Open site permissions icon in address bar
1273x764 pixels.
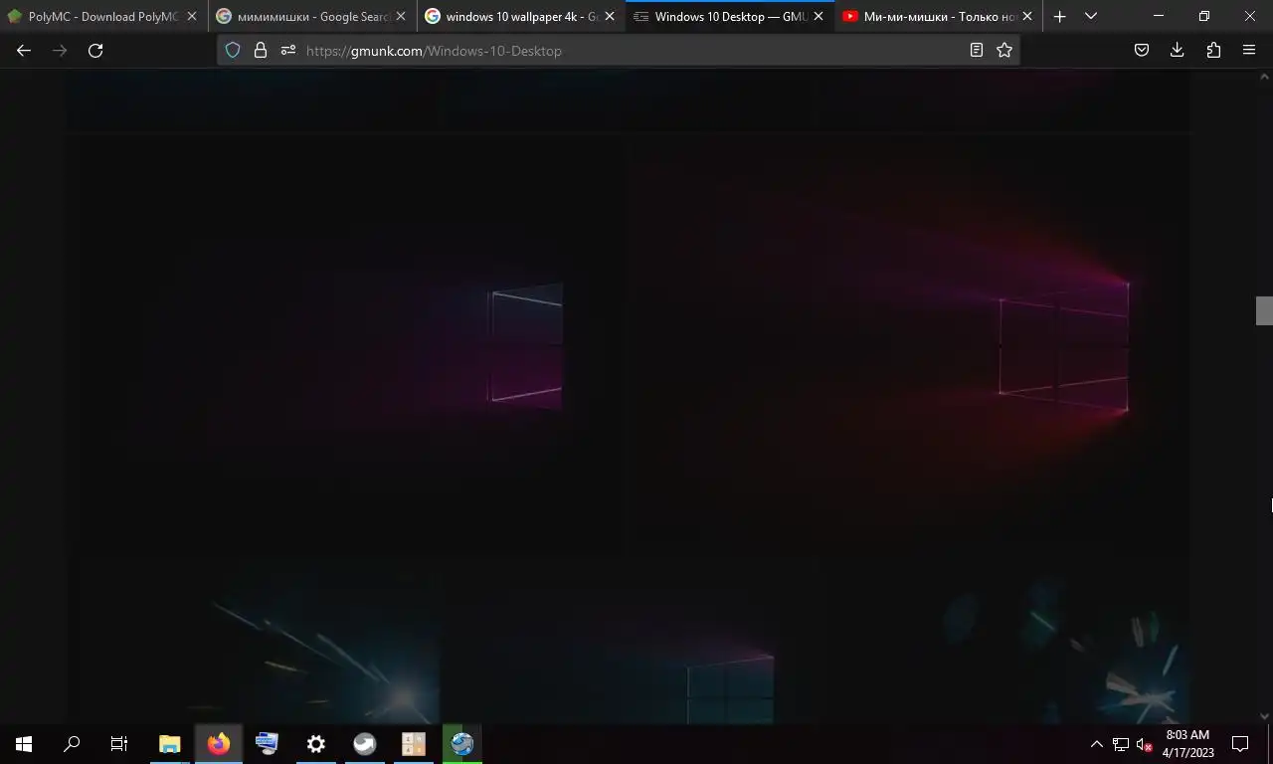[x=288, y=51]
